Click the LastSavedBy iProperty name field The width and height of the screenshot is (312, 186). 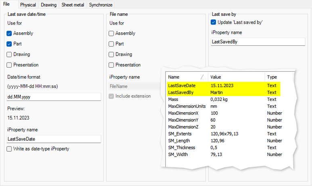258,42
